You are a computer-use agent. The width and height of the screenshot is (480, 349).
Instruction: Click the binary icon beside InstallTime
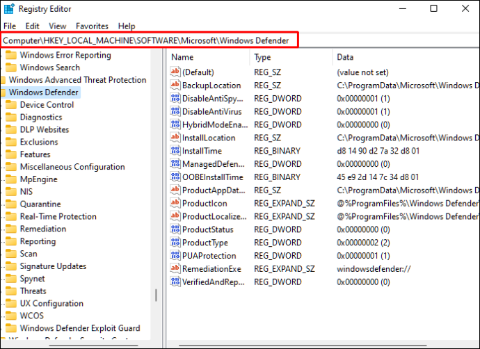(x=175, y=151)
